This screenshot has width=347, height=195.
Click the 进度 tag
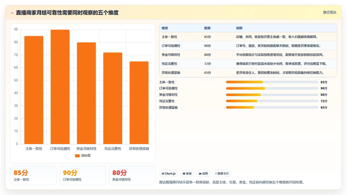click(203, 173)
